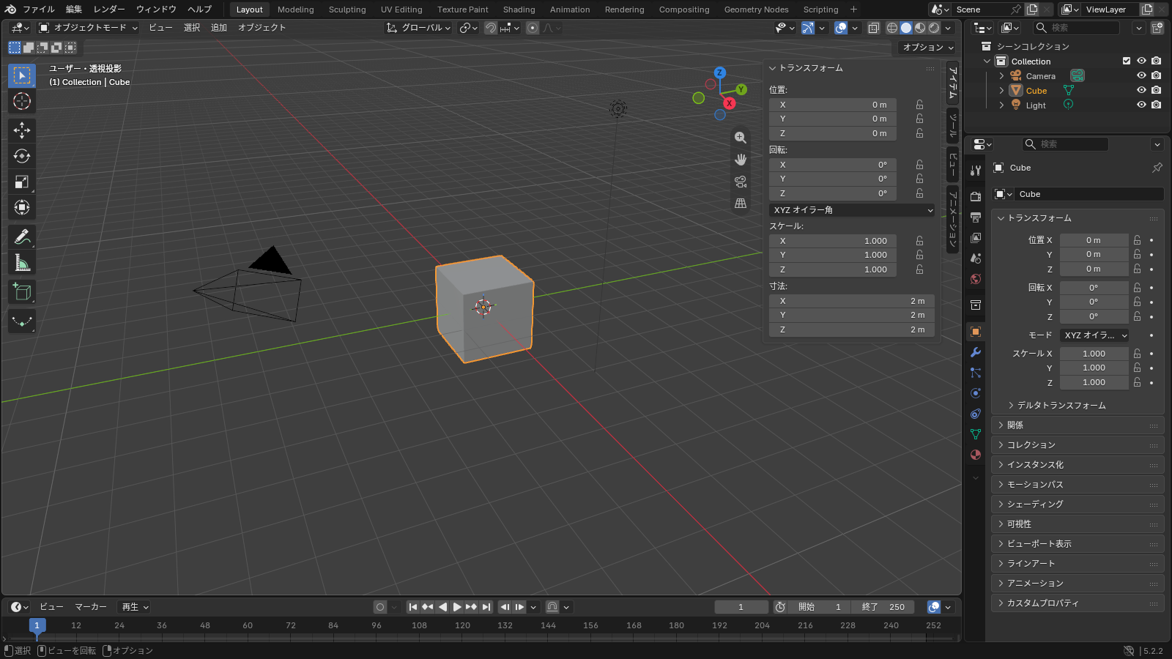The width and height of the screenshot is (1172, 659).
Task: Open Material properties tab icon
Action: [976, 455]
